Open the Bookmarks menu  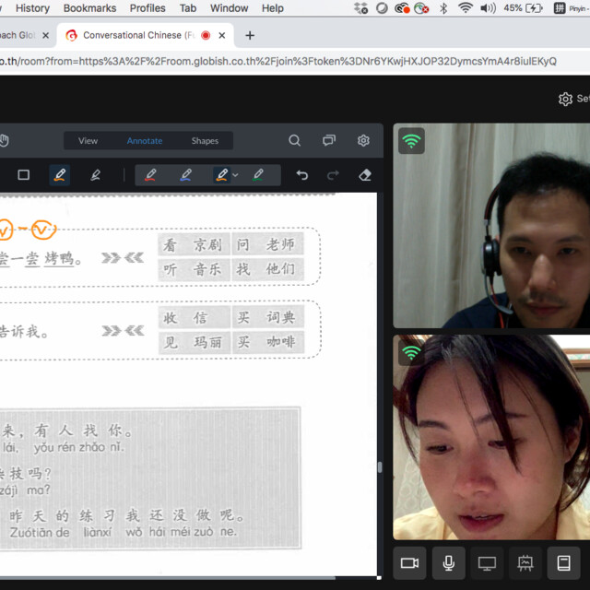click(x=89, y=8)
